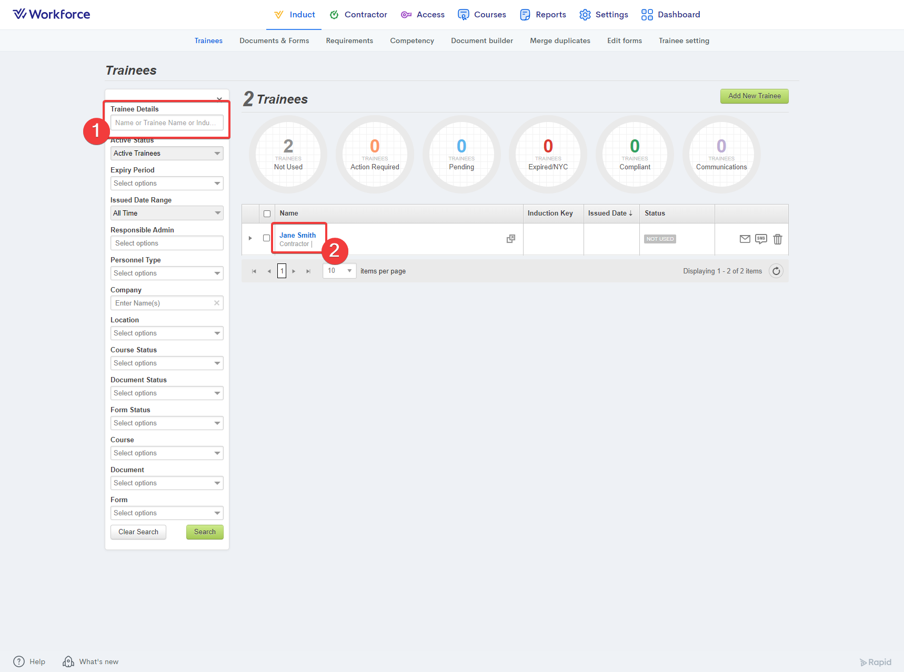Image resolution: width=904 pixels, height=672 pixels.
Task: Open What's new rocket icon
Action: point(68,661)
